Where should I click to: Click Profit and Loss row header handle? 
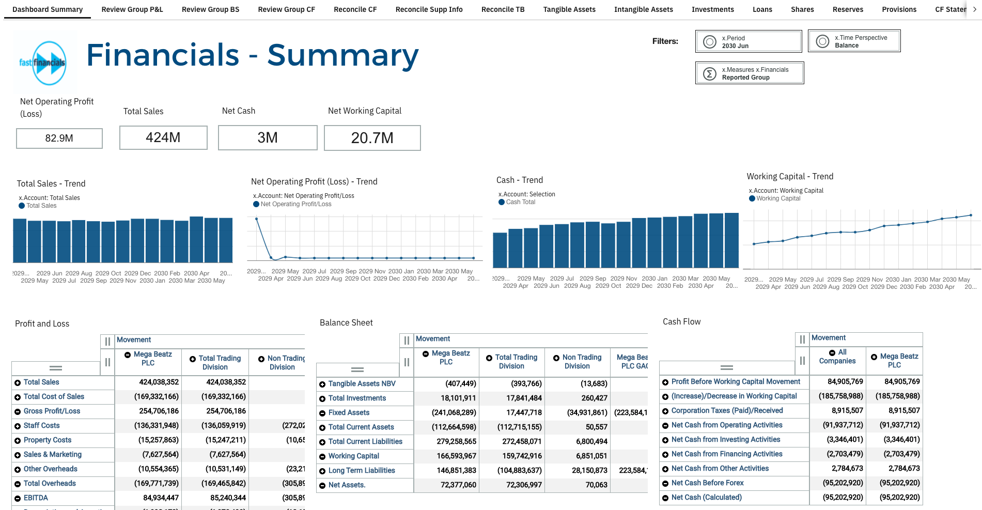(56, 368)
